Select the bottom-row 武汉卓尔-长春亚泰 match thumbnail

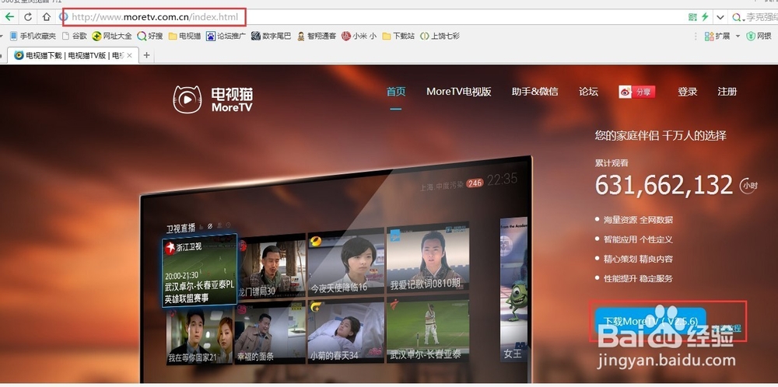pyautogui.click(x=428, y=328)
